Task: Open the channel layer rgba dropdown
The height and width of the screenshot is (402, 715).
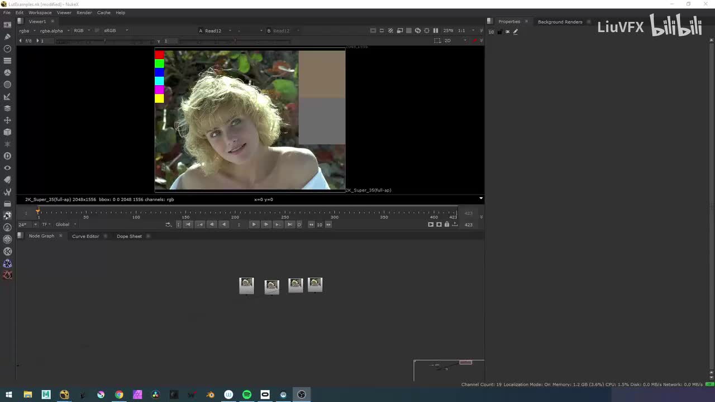Action: (27, 31)
